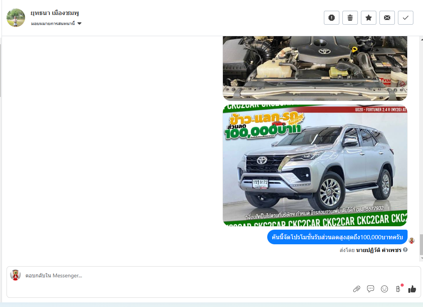The height and width of the screenshot is (307, 423).
Task: Click page avatar beside the sent message
Action: 412,240
